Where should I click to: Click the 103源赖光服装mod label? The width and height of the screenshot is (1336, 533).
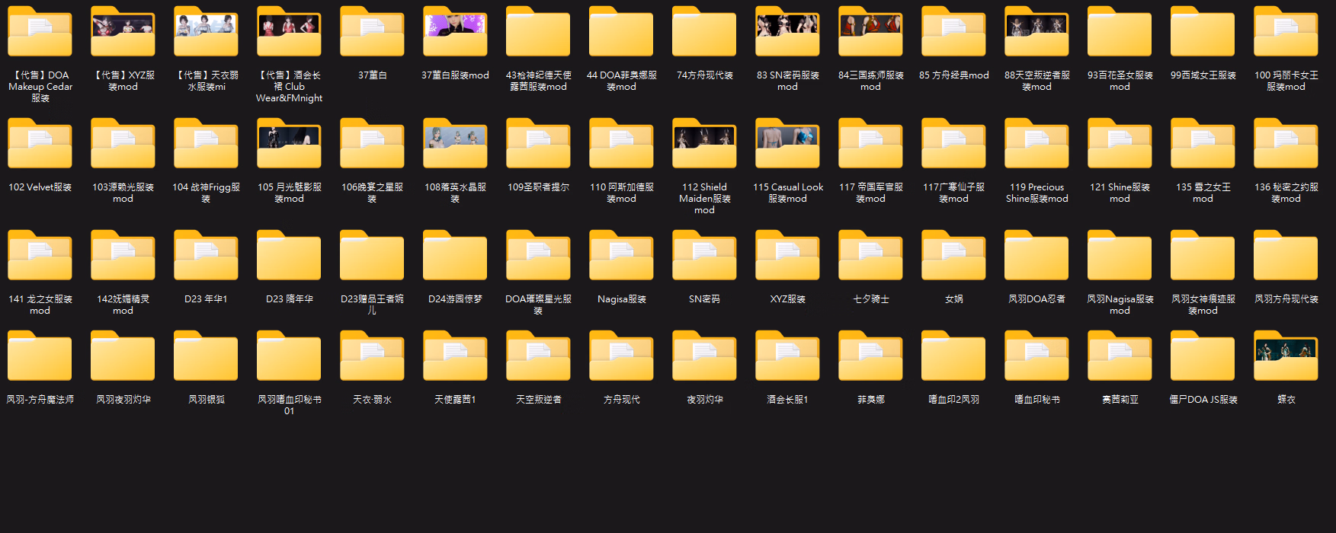tap(123, 193)
